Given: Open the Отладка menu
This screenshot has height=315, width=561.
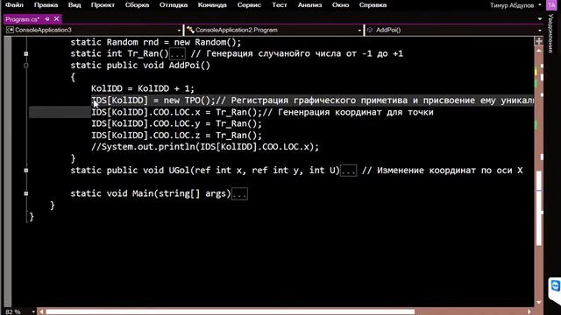Looking at the screenshot, I should tap(174, 5).
